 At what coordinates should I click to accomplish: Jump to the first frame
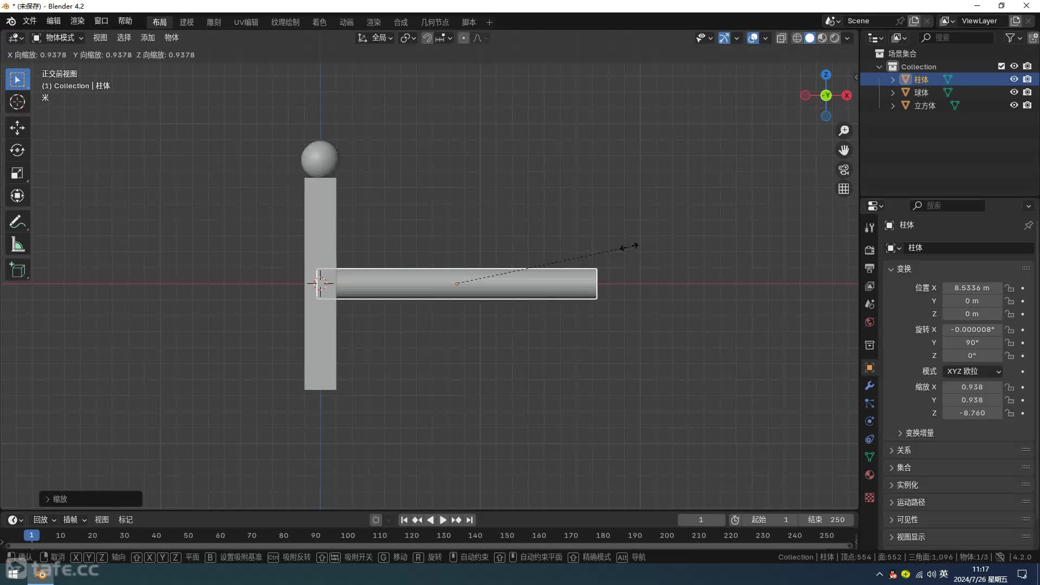[404, 520]
